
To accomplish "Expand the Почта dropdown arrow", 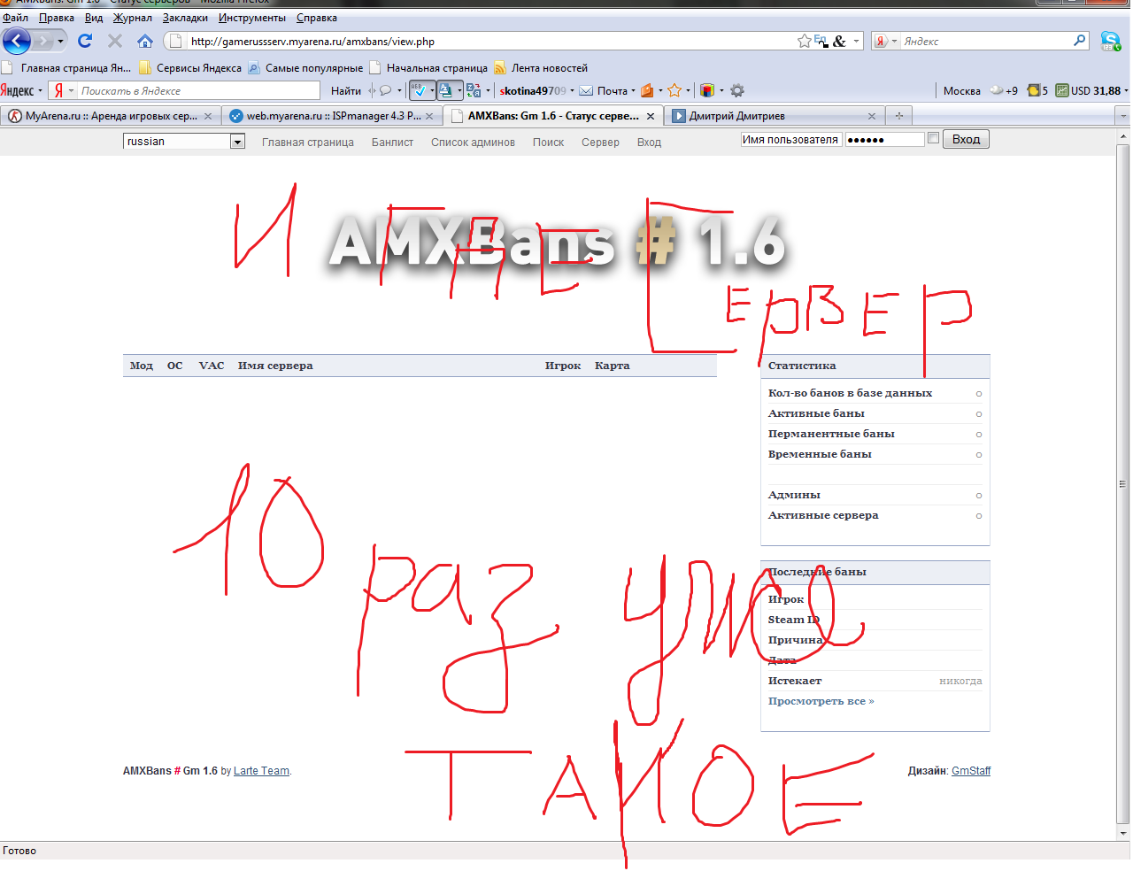I will [x=633, y=90].
